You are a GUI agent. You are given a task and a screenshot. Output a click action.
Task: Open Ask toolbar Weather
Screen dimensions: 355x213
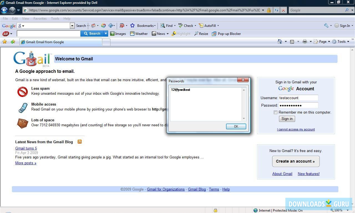pyautogui.click(x=139, y=34)
